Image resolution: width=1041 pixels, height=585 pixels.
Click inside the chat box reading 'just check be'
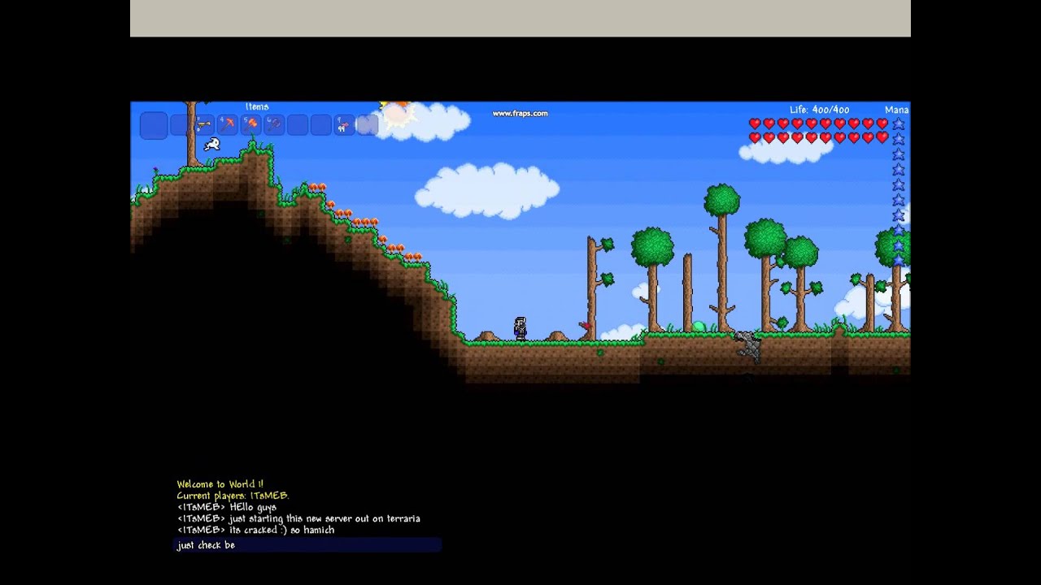[307, 545]
